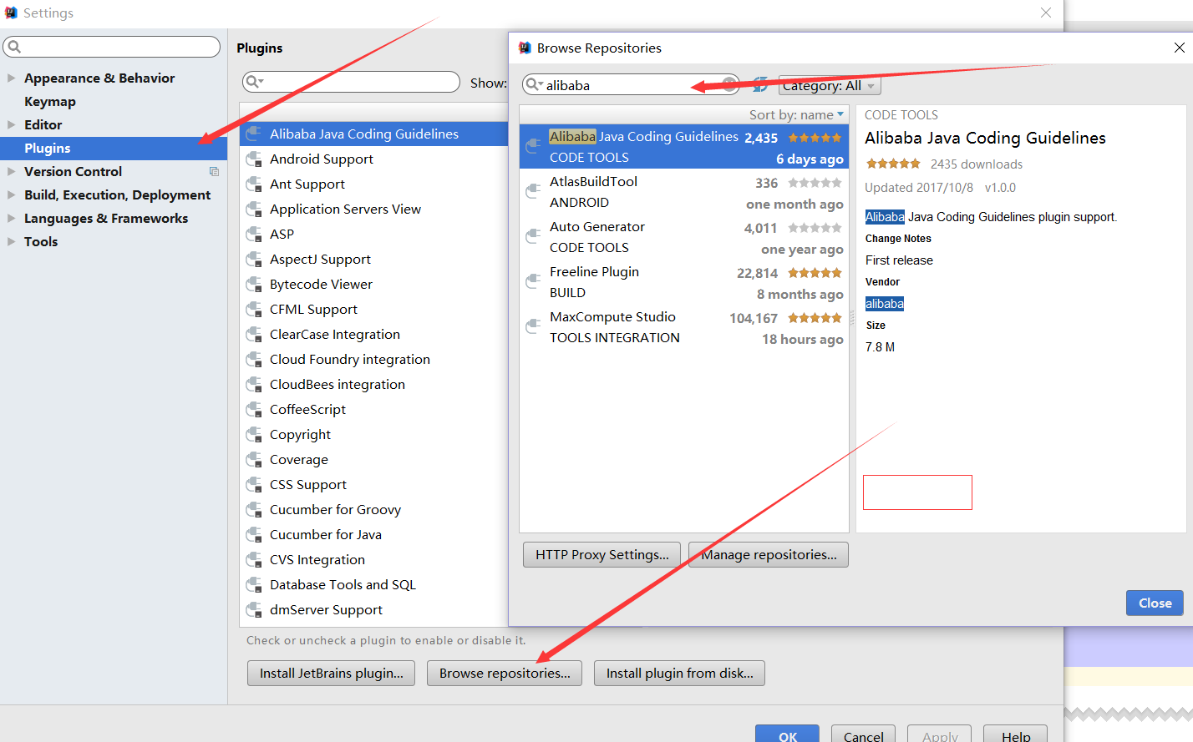Viewport: 1193px width, 742px height.
Task: Click the magnifier icon in the Plugins search box
Action: pyautogui.click(x=252, y=82)
